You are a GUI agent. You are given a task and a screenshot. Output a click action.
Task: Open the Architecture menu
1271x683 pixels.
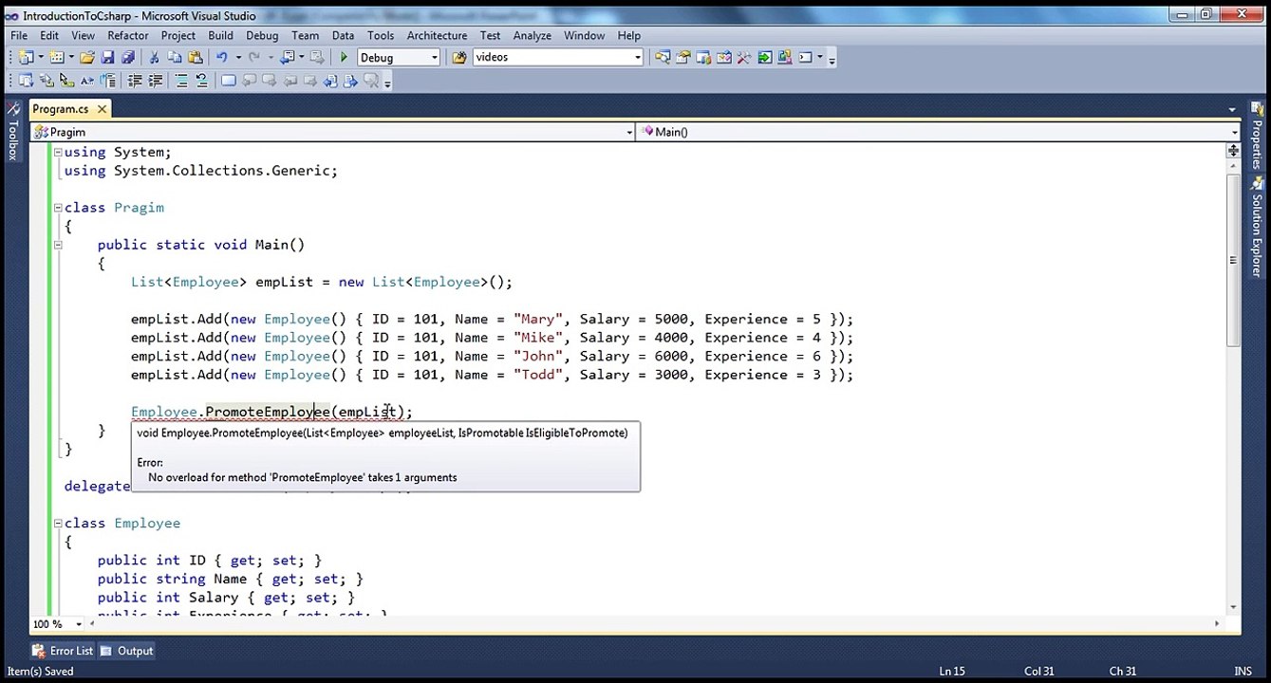437,35
